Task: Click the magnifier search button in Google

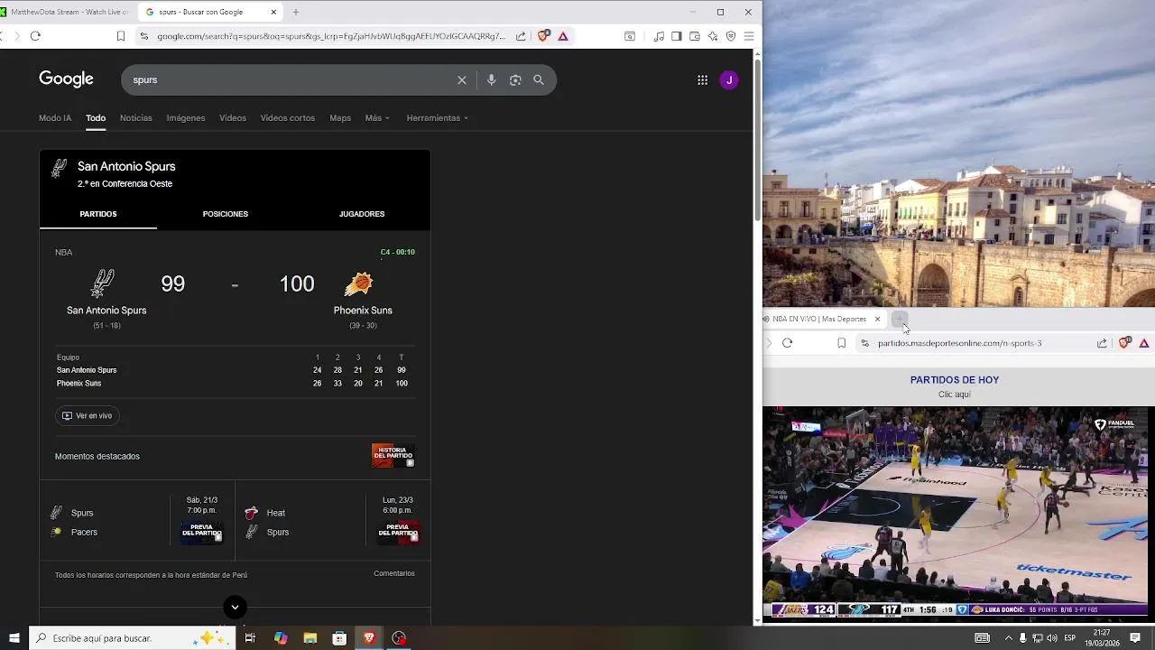Action: point(539,80)
